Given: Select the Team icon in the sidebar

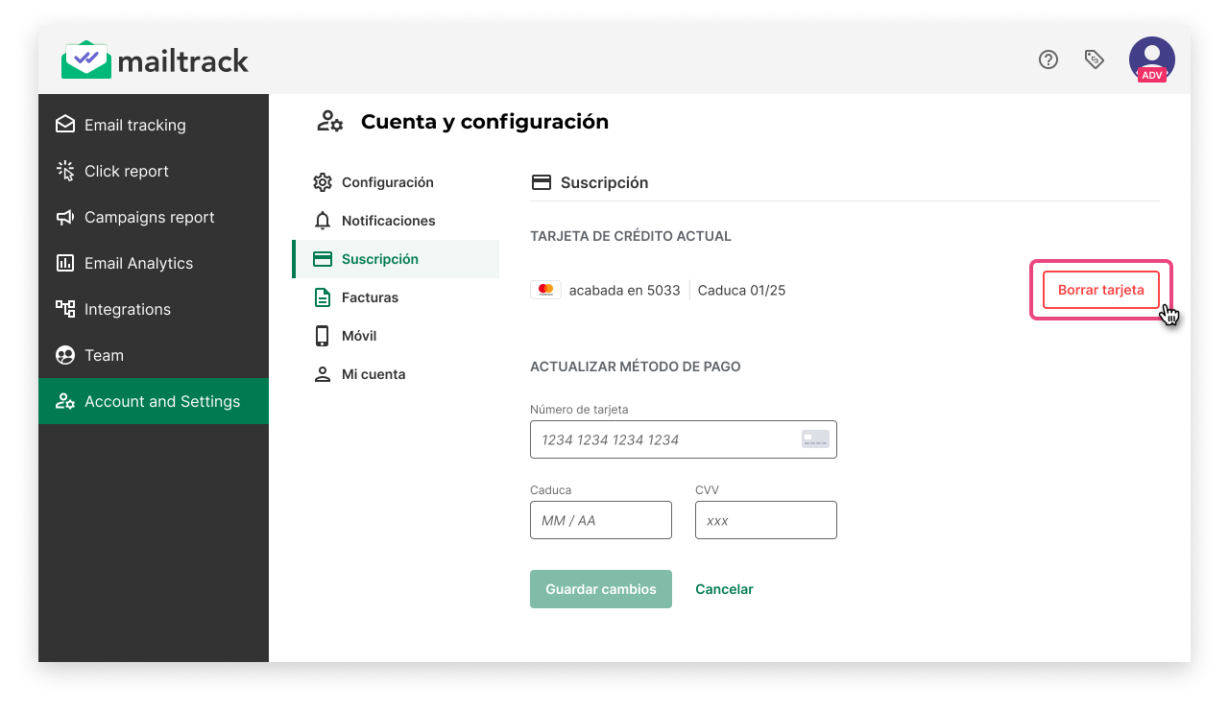Looking at the screenshot, I should click(64, 355).
